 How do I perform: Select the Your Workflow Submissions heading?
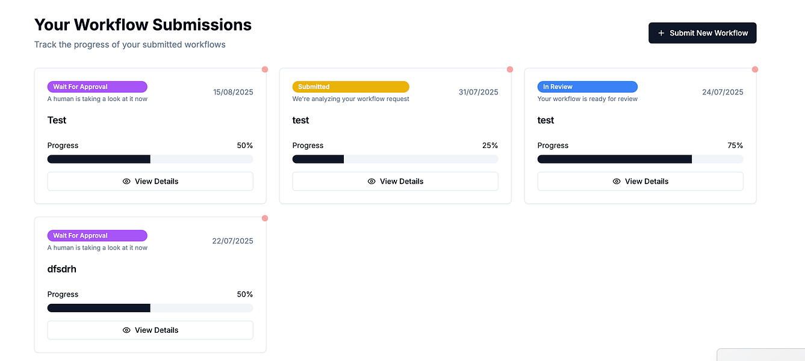[x=143, y=24]
